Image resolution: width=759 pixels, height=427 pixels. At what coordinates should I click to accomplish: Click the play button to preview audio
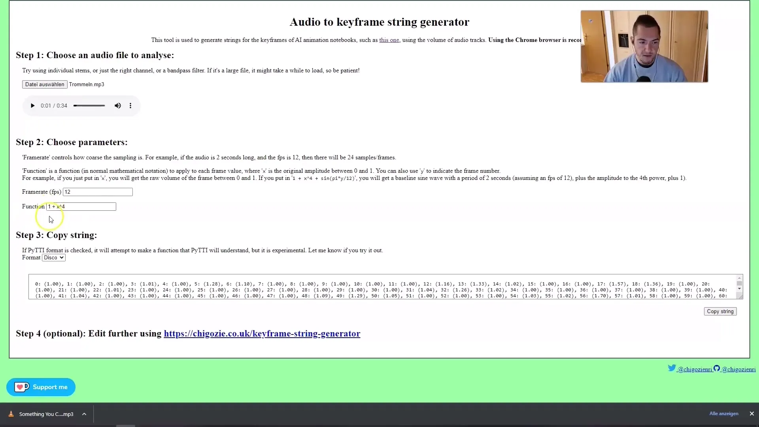tap(32, 105)
